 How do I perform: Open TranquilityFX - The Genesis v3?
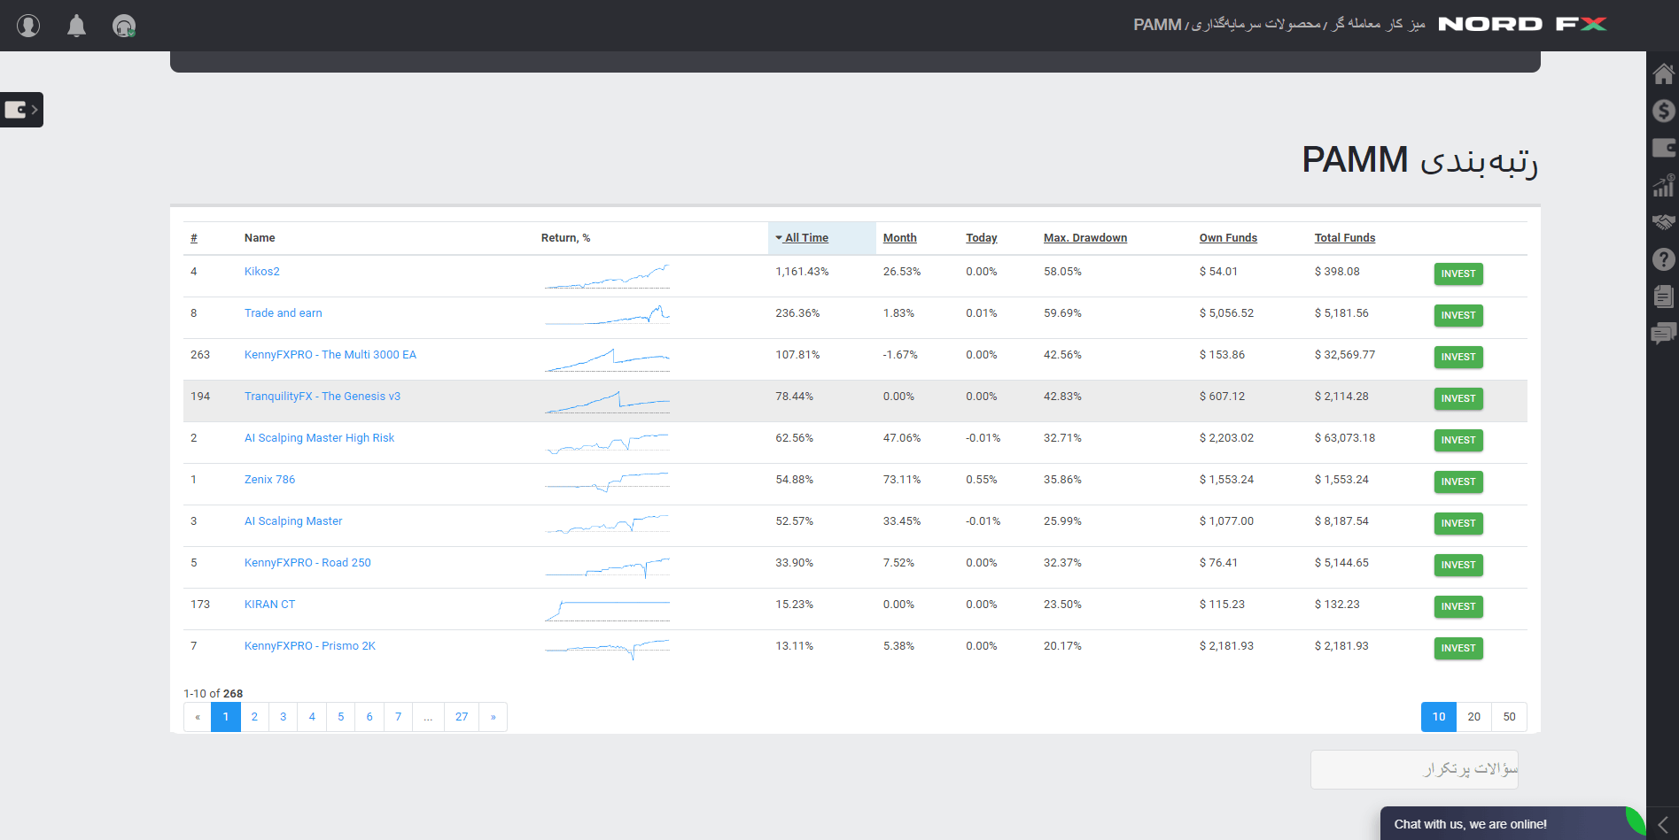click(323, 397)
